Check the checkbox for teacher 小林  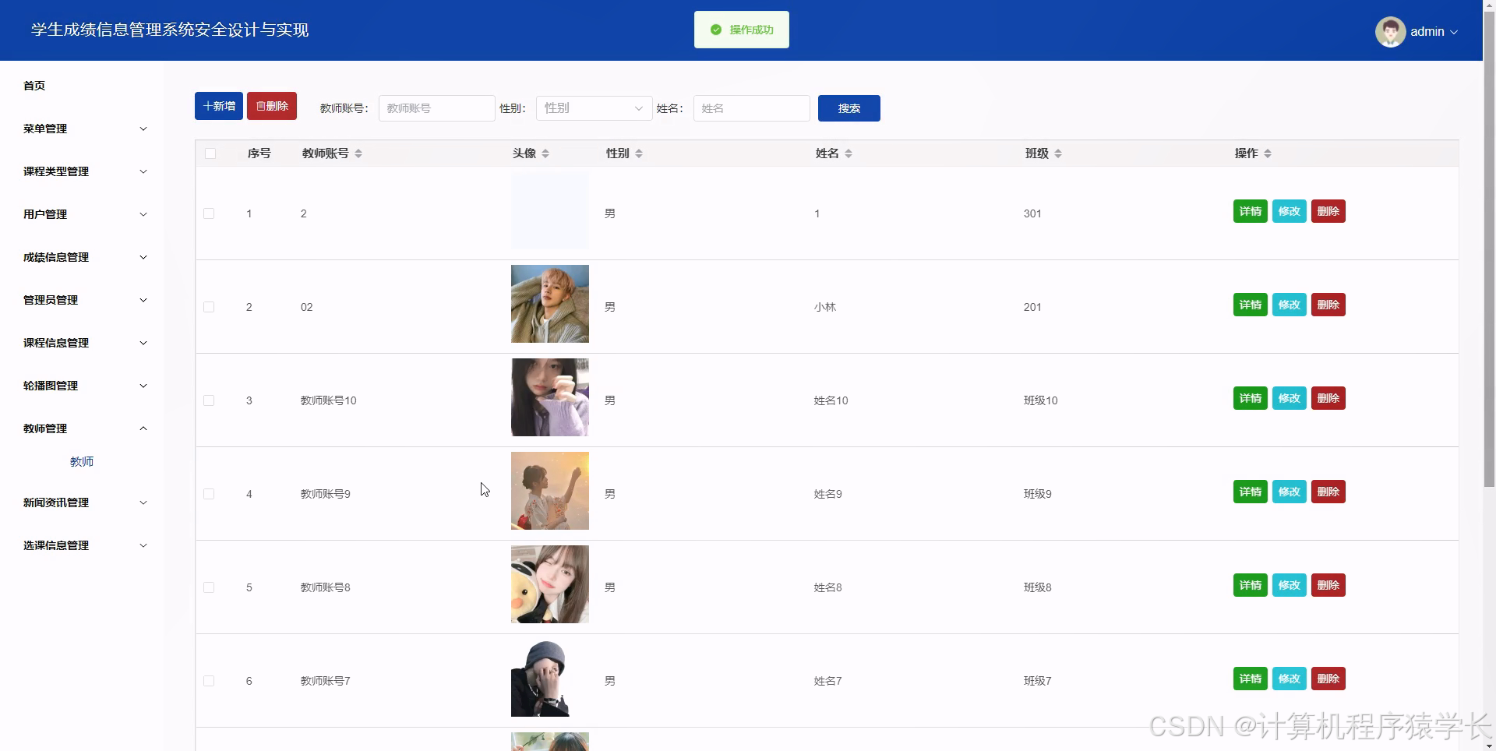[209, 307]
